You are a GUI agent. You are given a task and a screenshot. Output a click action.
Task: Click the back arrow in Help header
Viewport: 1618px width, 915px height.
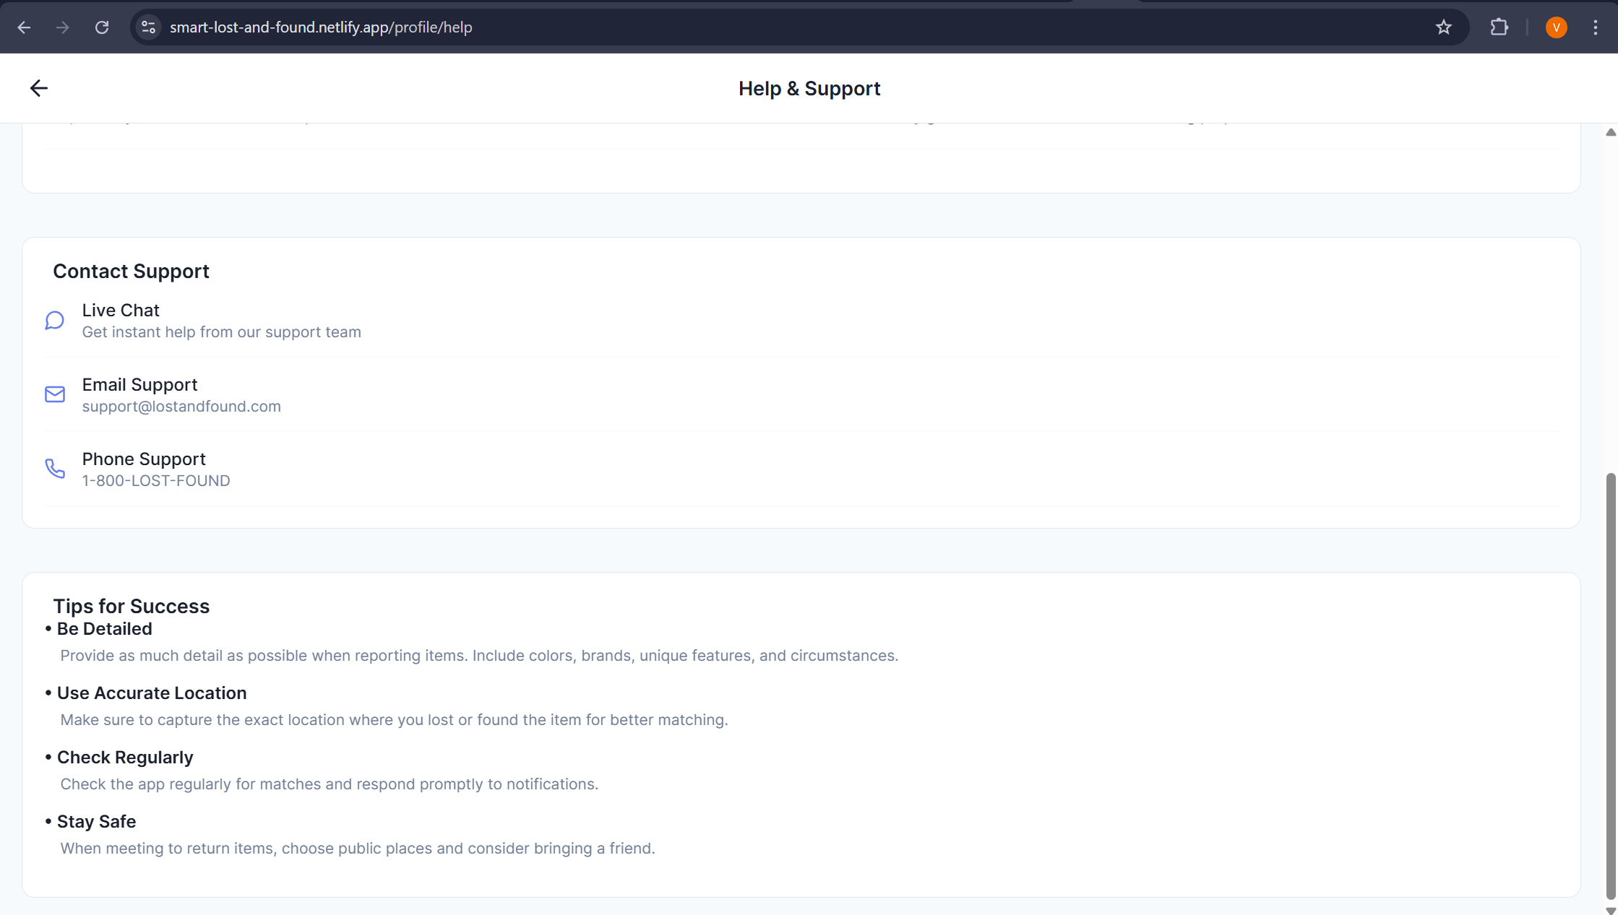coord(39,88)
